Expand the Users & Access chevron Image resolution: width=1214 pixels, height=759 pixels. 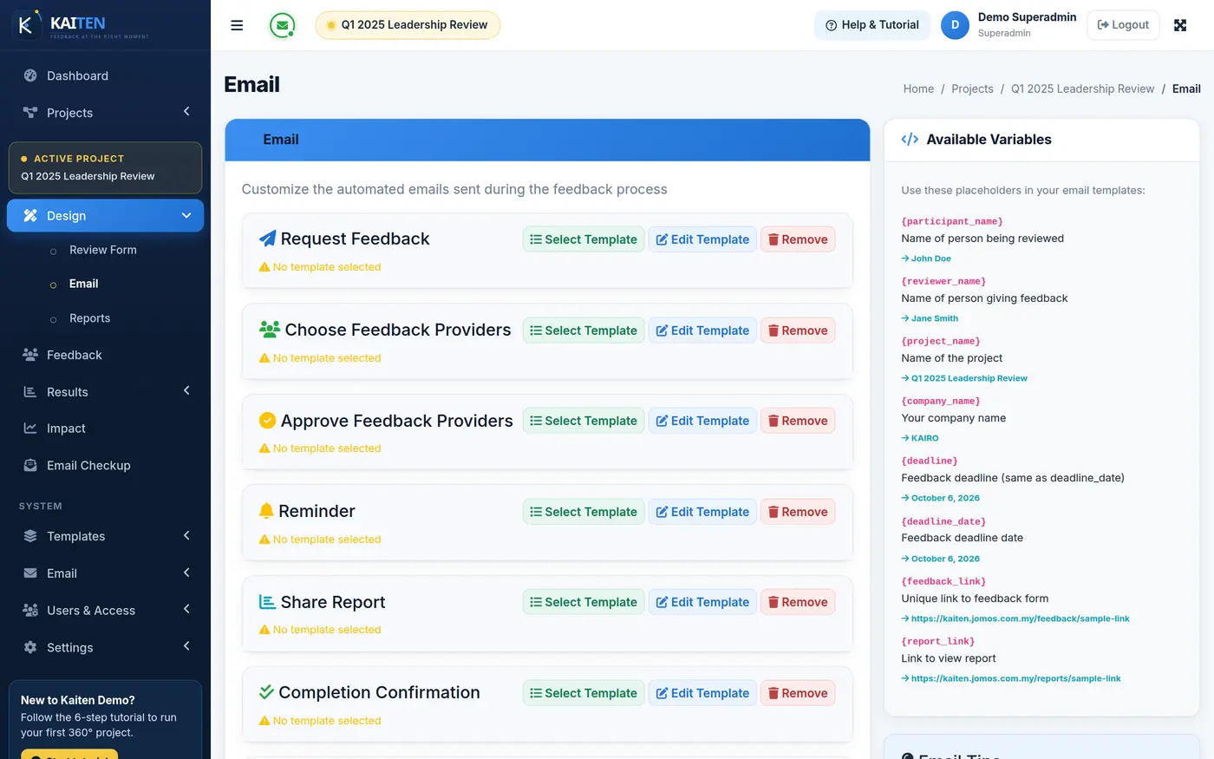(186, 610)
